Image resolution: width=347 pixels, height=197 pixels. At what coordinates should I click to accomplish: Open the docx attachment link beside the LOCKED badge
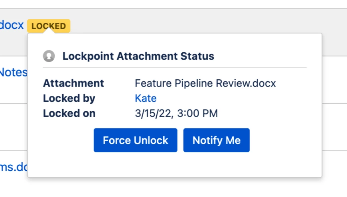[12, 25]
